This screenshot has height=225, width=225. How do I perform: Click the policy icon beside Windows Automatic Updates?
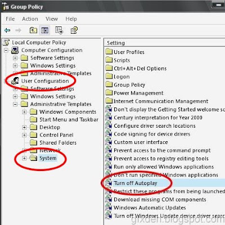(x=109, y=208)
